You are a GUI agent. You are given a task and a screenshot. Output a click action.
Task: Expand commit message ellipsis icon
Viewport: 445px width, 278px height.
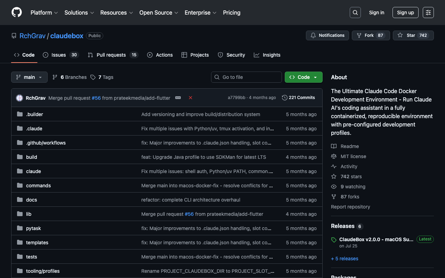[178, 98]
